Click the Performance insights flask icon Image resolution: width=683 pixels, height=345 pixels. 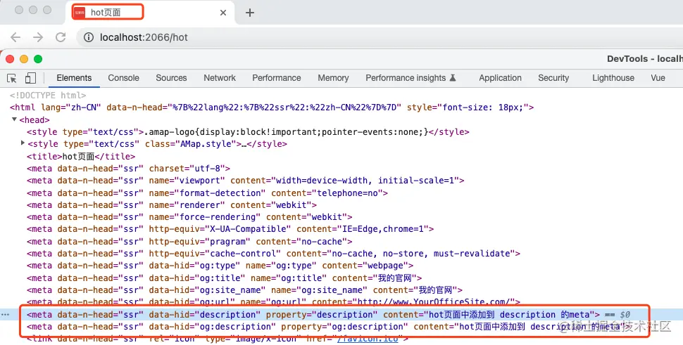point(453,78)
